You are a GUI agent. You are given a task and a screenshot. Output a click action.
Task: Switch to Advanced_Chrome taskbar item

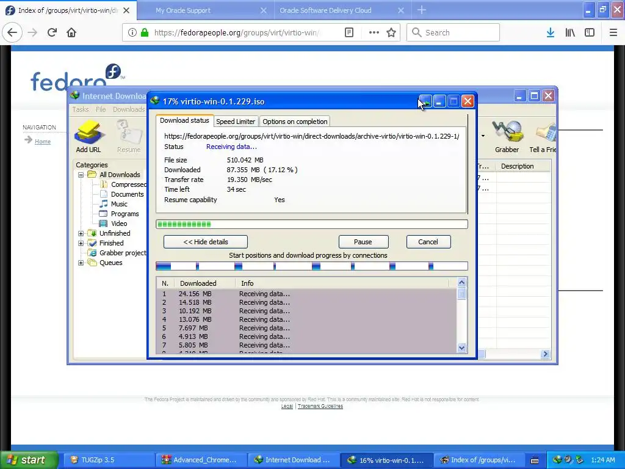coord(201,460)
